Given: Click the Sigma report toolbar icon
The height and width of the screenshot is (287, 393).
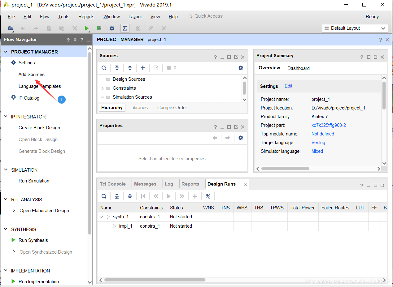Looking at the screenshot, I should (x=125, y=28).
